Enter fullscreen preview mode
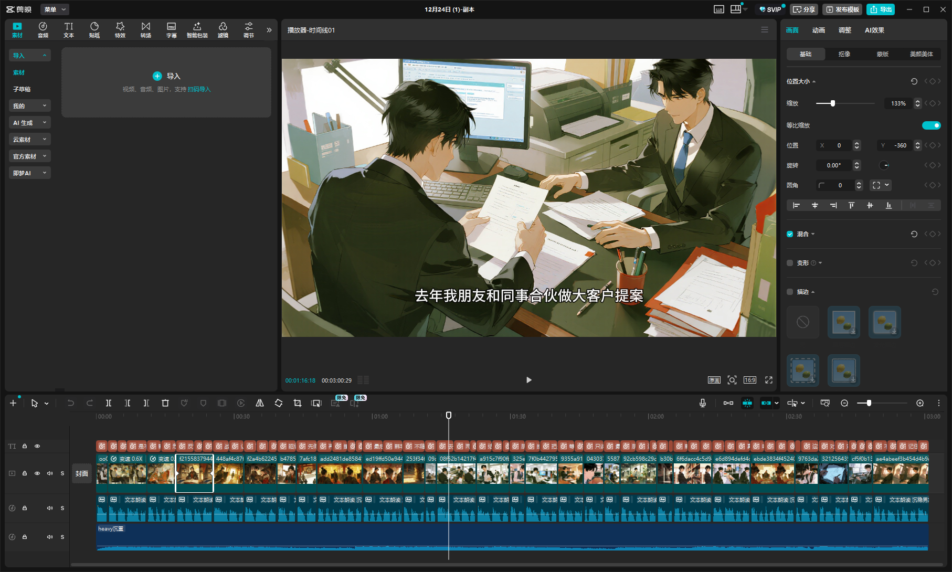The width and height of the screenshot is (952, 572). [x=769, y=380]
